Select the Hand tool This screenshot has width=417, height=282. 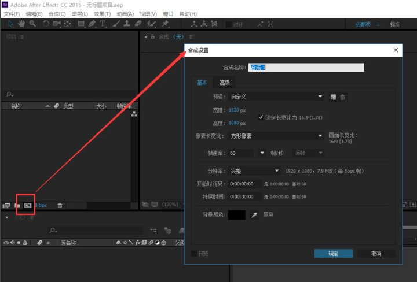pos(21,24)
